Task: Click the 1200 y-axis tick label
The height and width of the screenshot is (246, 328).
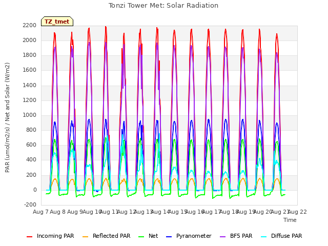Action: click(30, 100)
